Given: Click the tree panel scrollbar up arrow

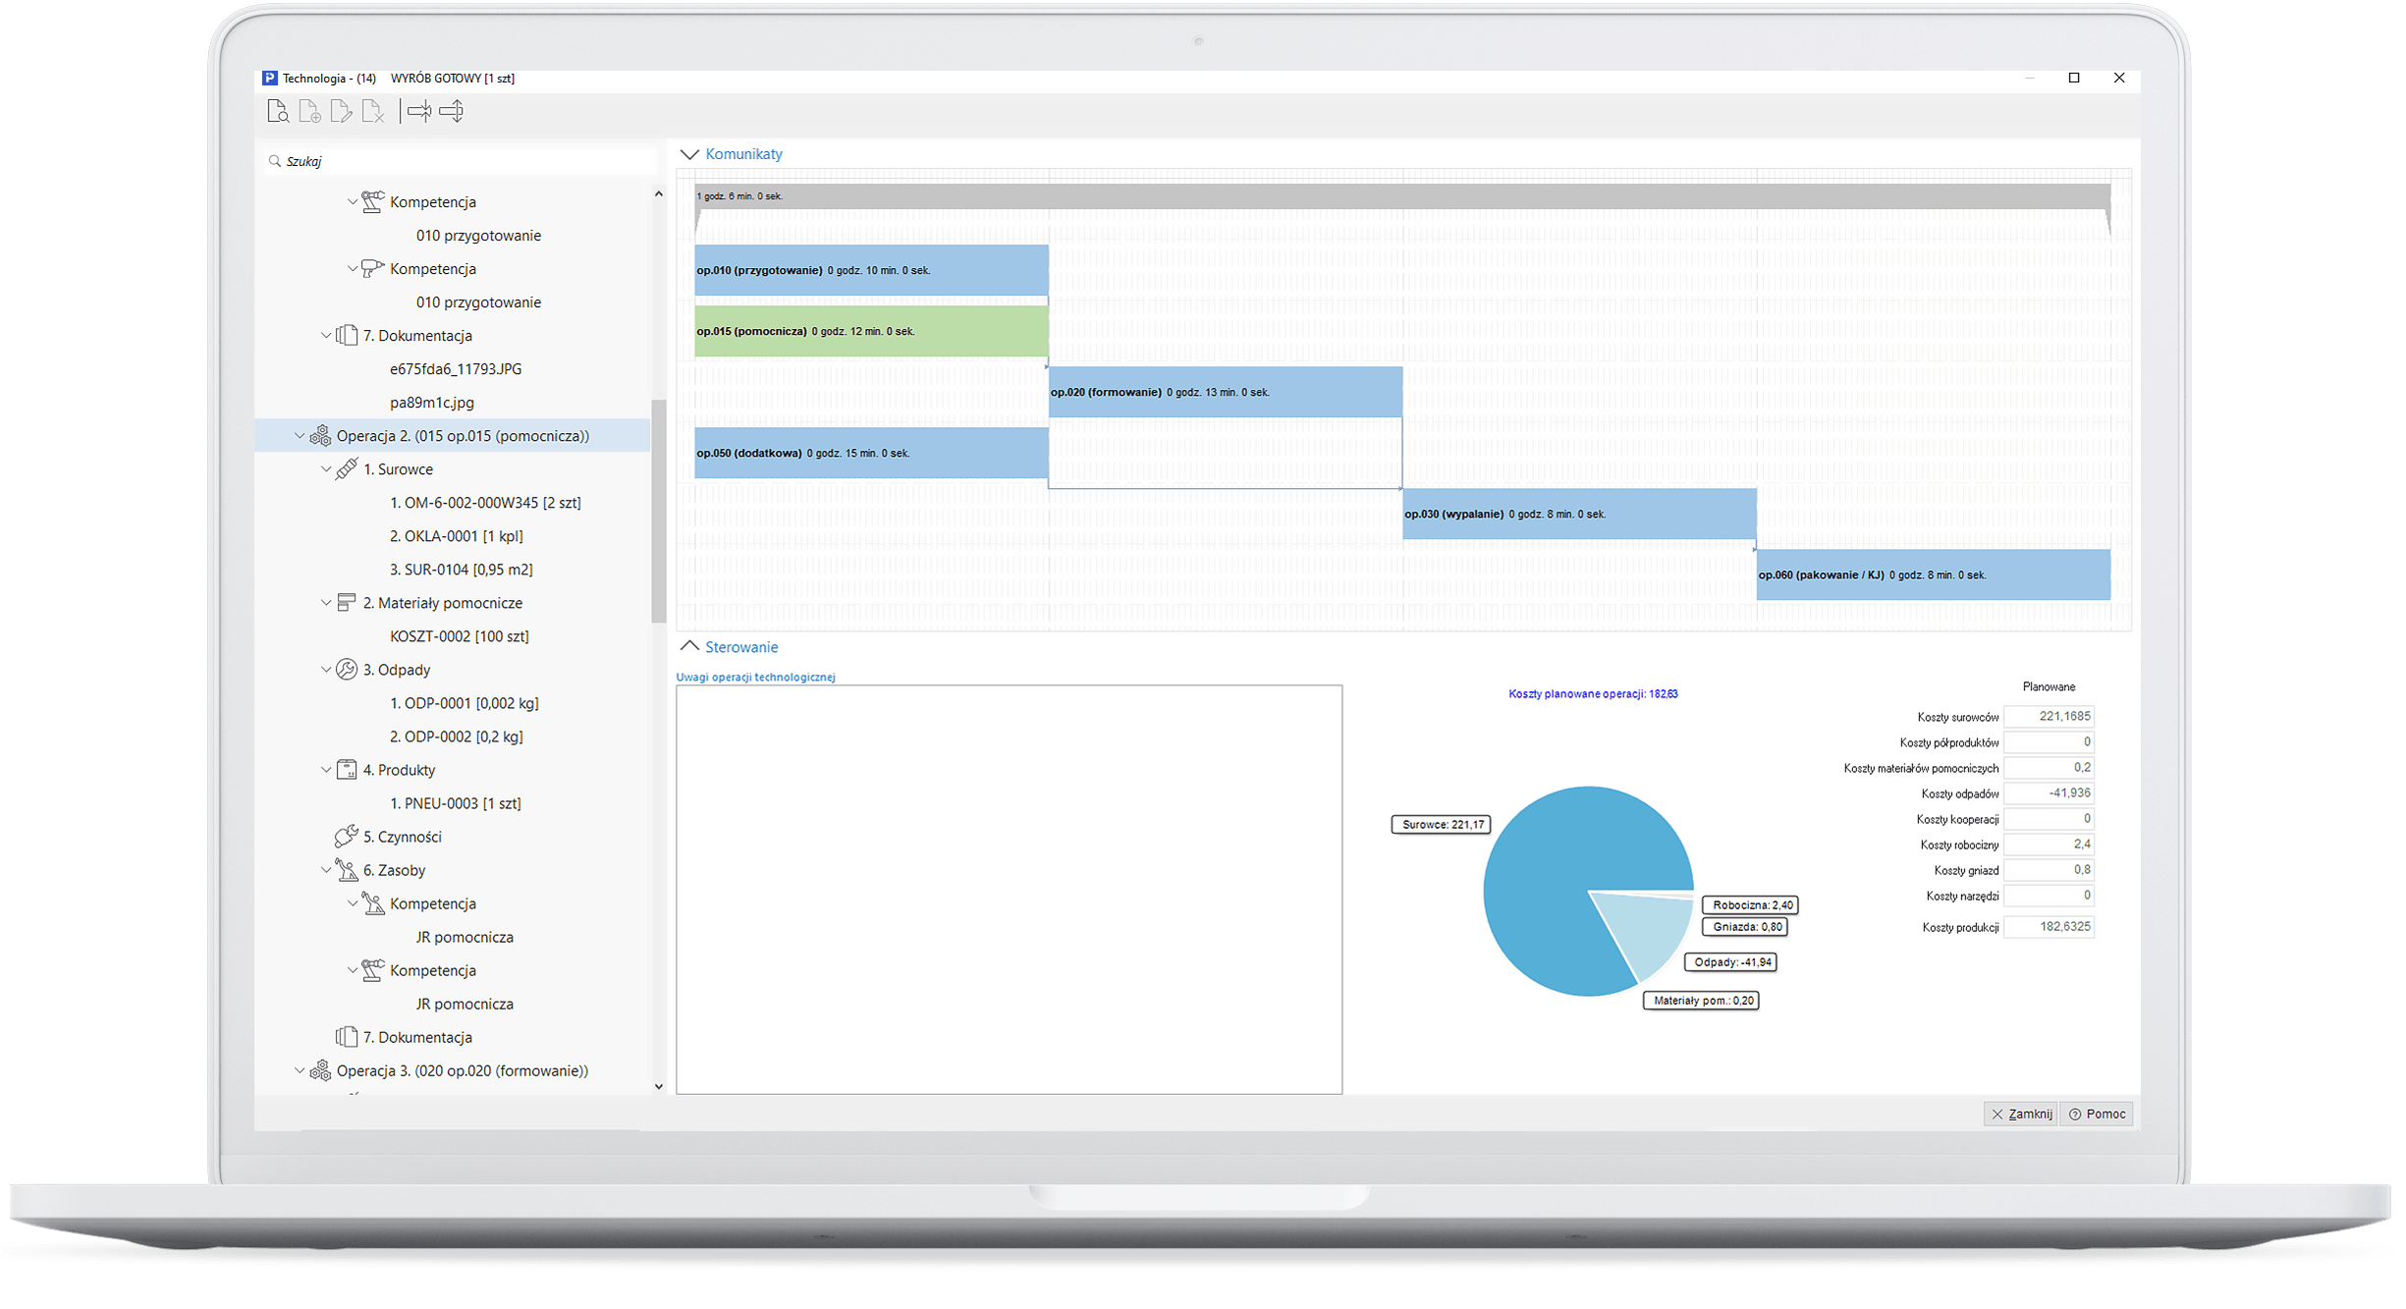Looking at the screenshot, I should pos(659,194).
